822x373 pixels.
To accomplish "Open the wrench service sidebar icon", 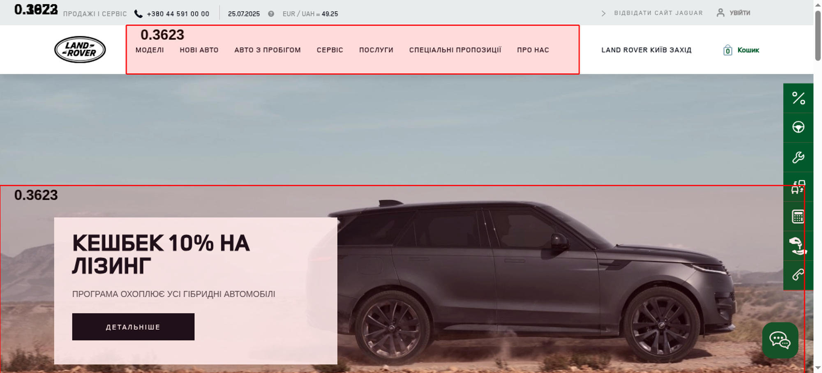I will point(798,157).
